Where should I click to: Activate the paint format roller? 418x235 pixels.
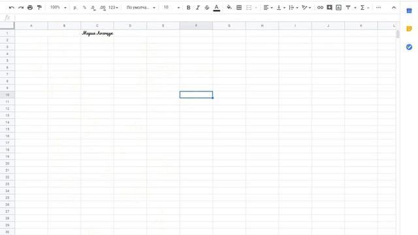(x=39, y=7)
